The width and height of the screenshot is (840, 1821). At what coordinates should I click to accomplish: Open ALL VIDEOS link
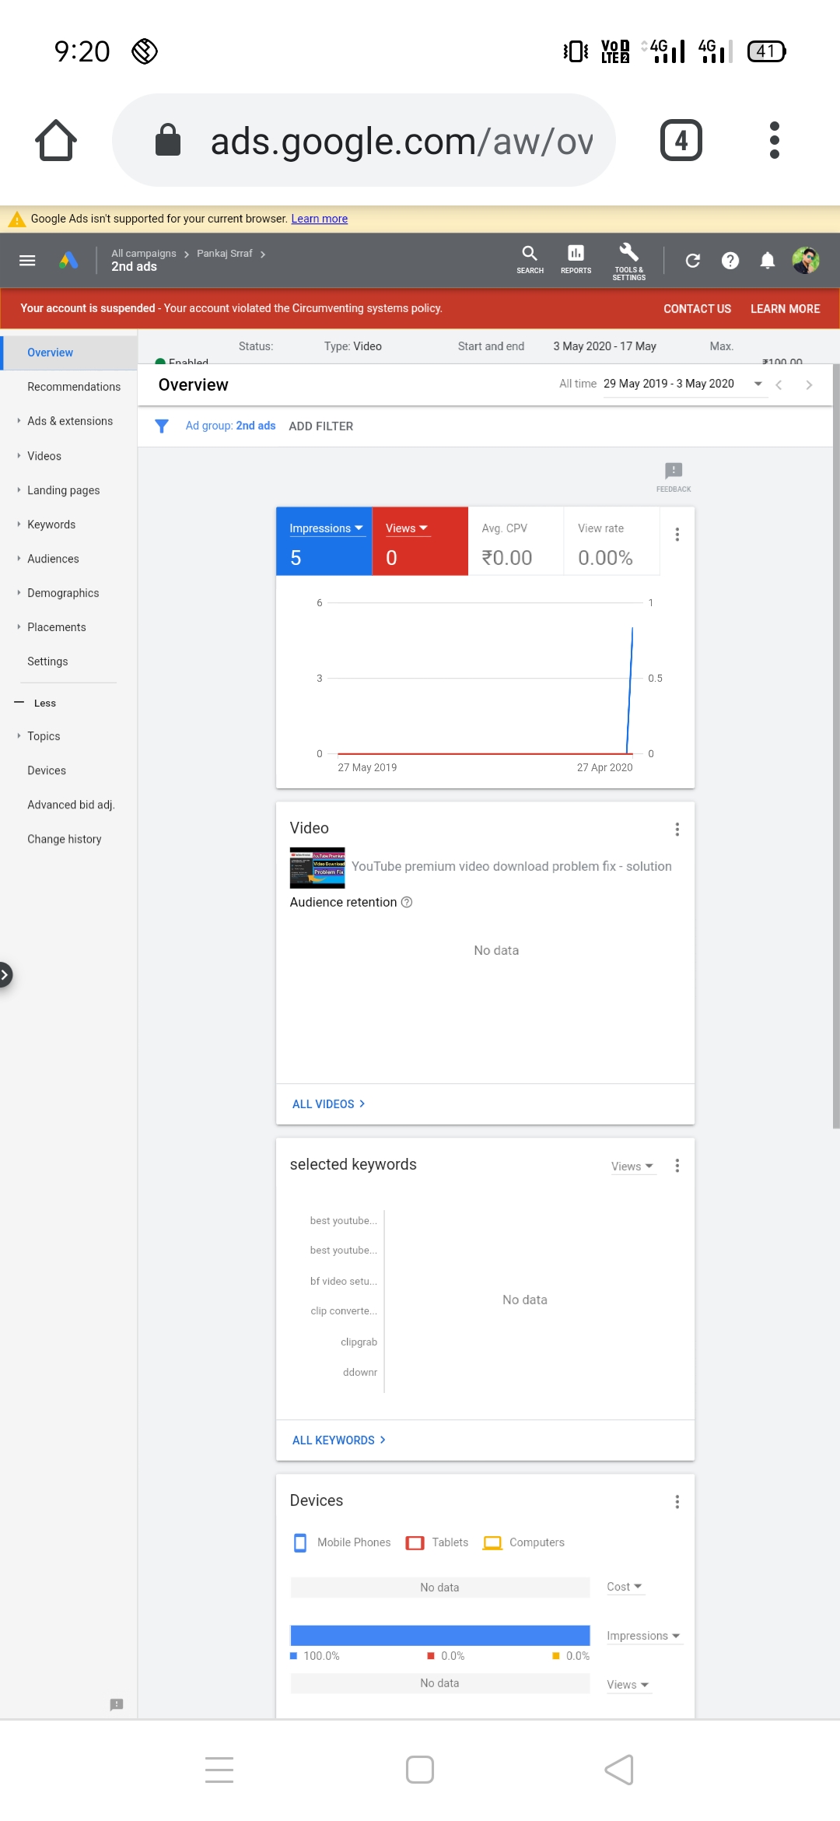point(328,1104)
